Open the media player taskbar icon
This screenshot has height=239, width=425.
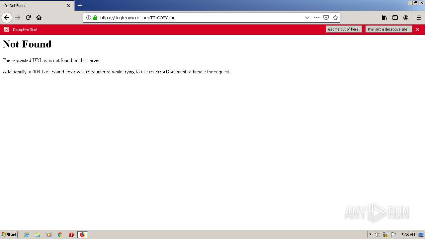click(49, 235)
